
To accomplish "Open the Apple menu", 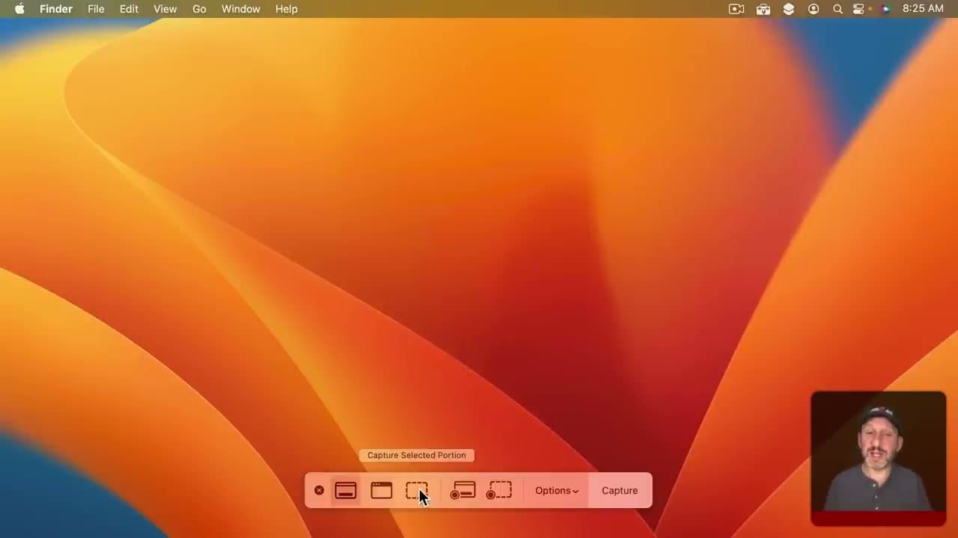I will [20, 9].
